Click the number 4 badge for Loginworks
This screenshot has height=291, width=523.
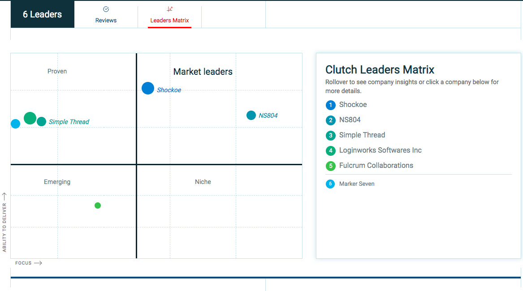coord(331,151)
